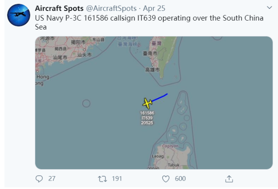Click the 27 replies count

[52, 178]
